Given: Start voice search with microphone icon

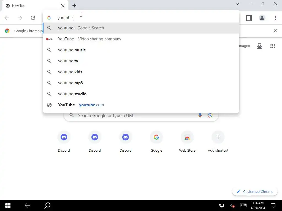Looking at the screenshot, I should pos(200,115).
